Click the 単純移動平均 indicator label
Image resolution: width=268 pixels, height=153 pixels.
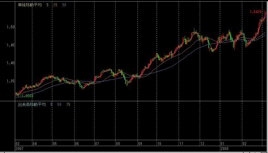click(30, 5)
